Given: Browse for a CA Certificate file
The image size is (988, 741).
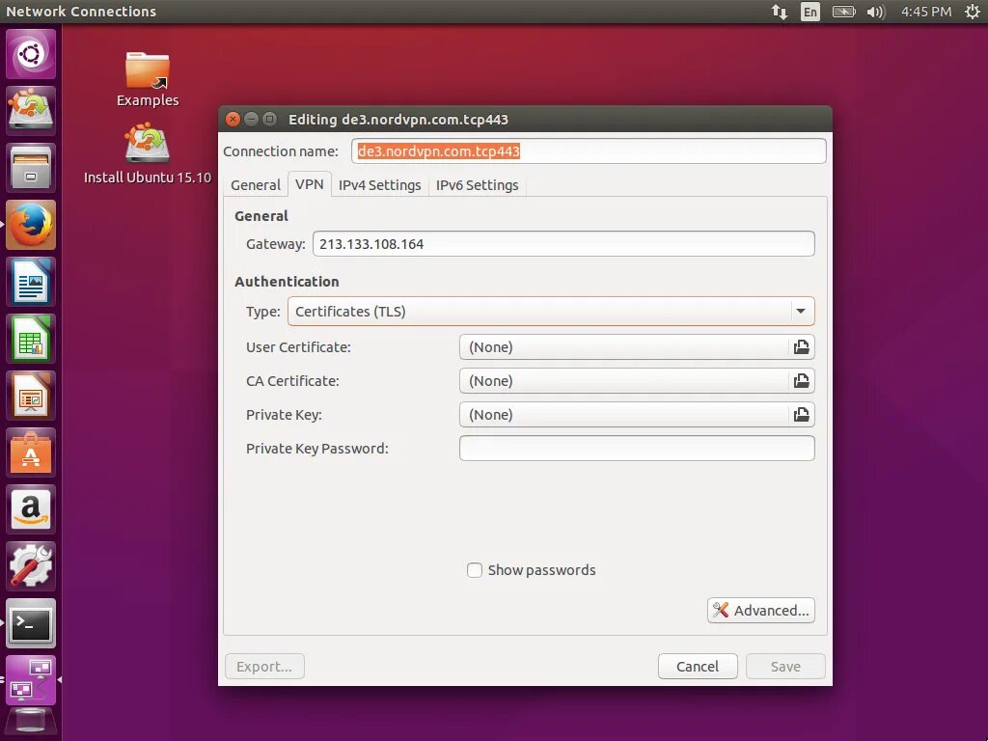Looking at the screenshot, I should click(801, 380).
